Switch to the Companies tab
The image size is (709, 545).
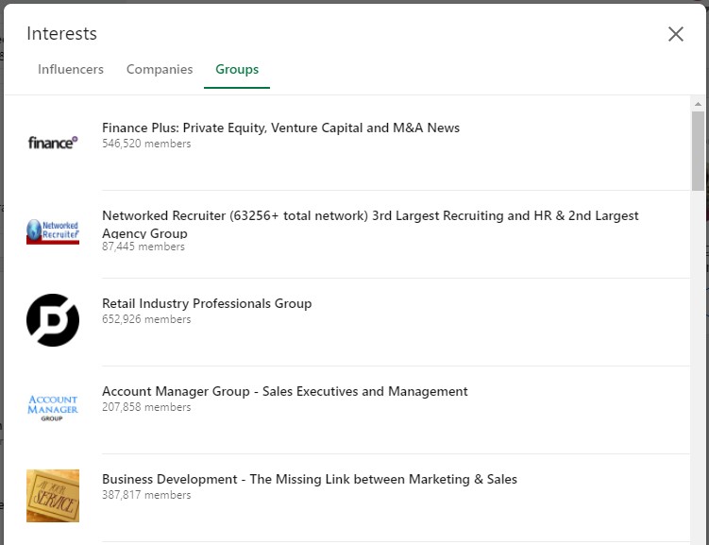[x=160, y=69]
